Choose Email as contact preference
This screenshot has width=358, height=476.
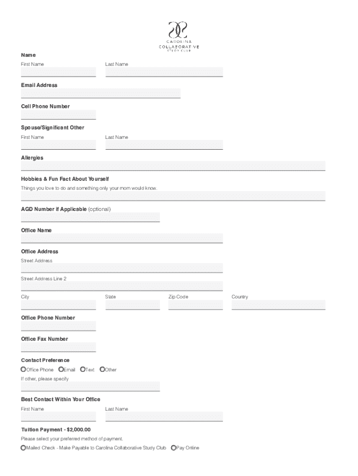click(61, 370)
